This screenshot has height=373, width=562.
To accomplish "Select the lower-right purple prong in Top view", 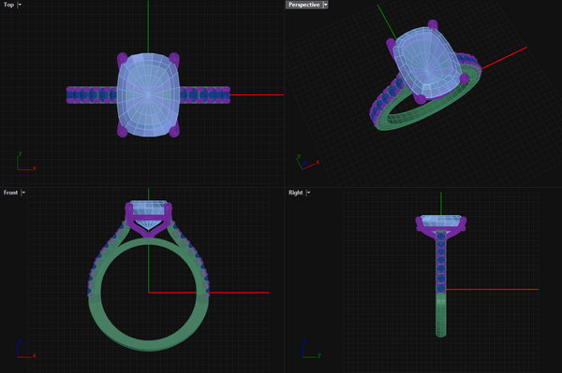I will (174, 131).
